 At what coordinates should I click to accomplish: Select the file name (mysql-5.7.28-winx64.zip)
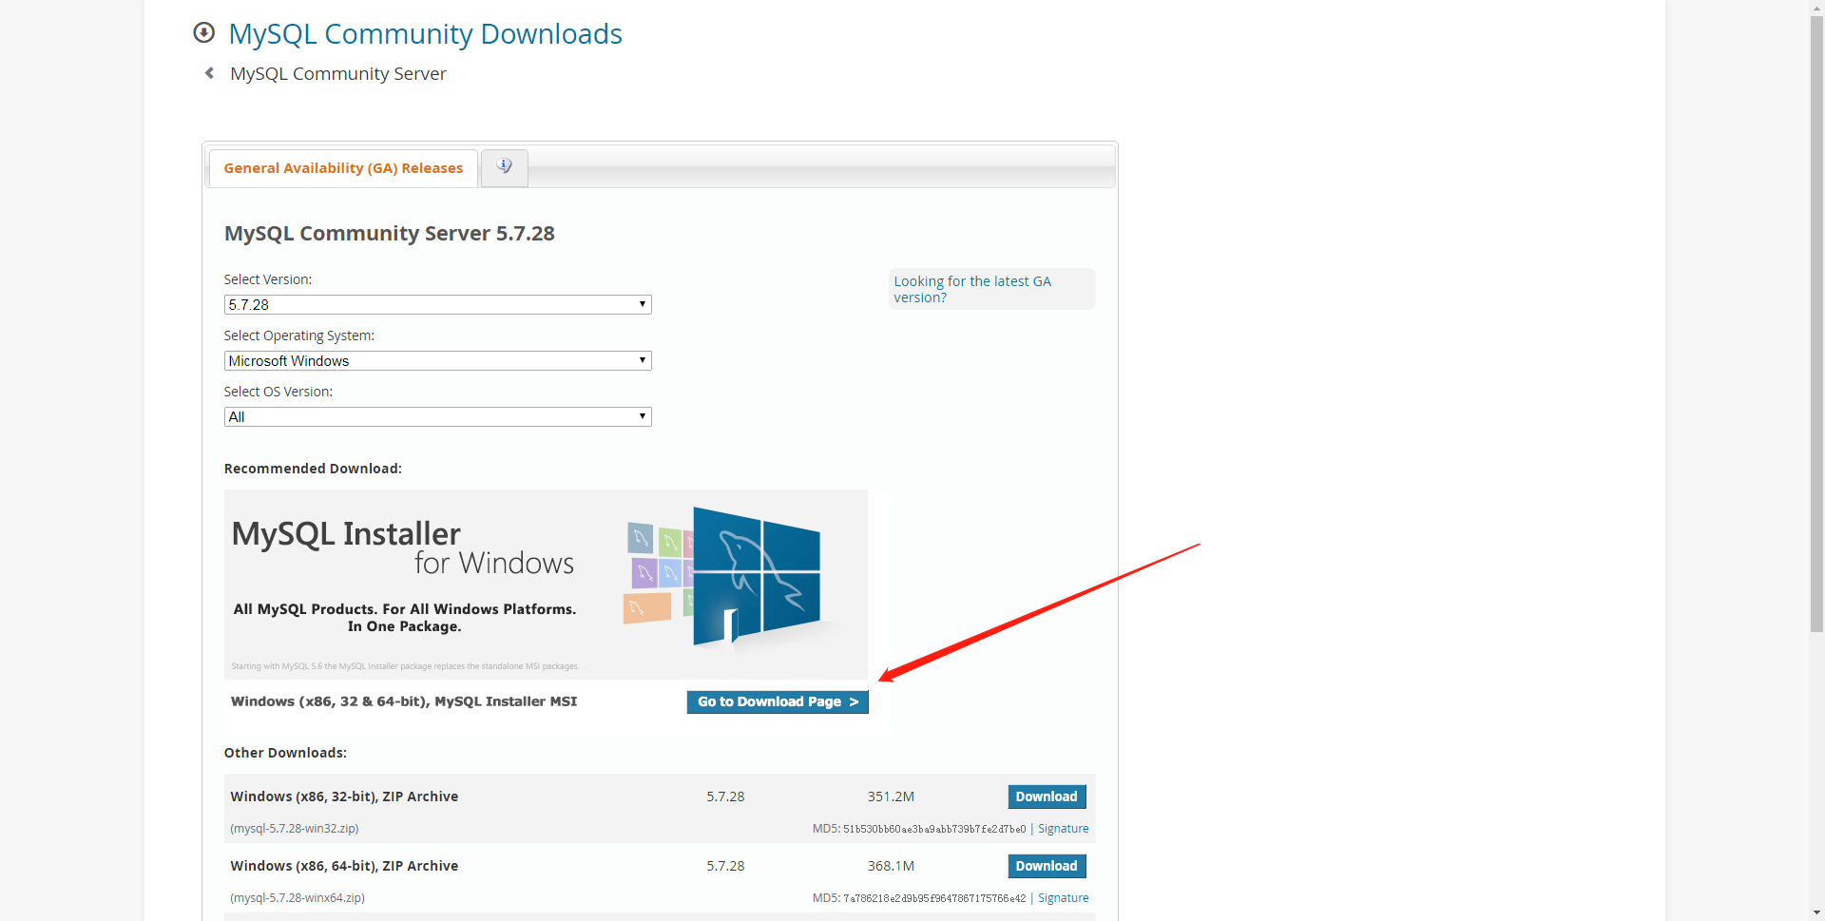coord(298,898)
